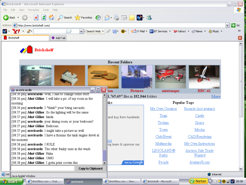Expand the address bar dropdown
The height and width of the screenshot is (185, 246).
pos(227,25)
